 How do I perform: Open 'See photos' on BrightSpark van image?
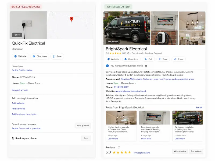tap(113, 42)
